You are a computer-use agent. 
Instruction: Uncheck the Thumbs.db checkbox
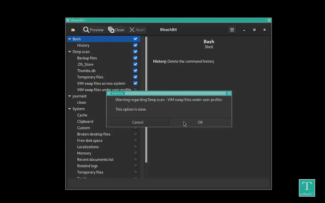click(135, 71)
